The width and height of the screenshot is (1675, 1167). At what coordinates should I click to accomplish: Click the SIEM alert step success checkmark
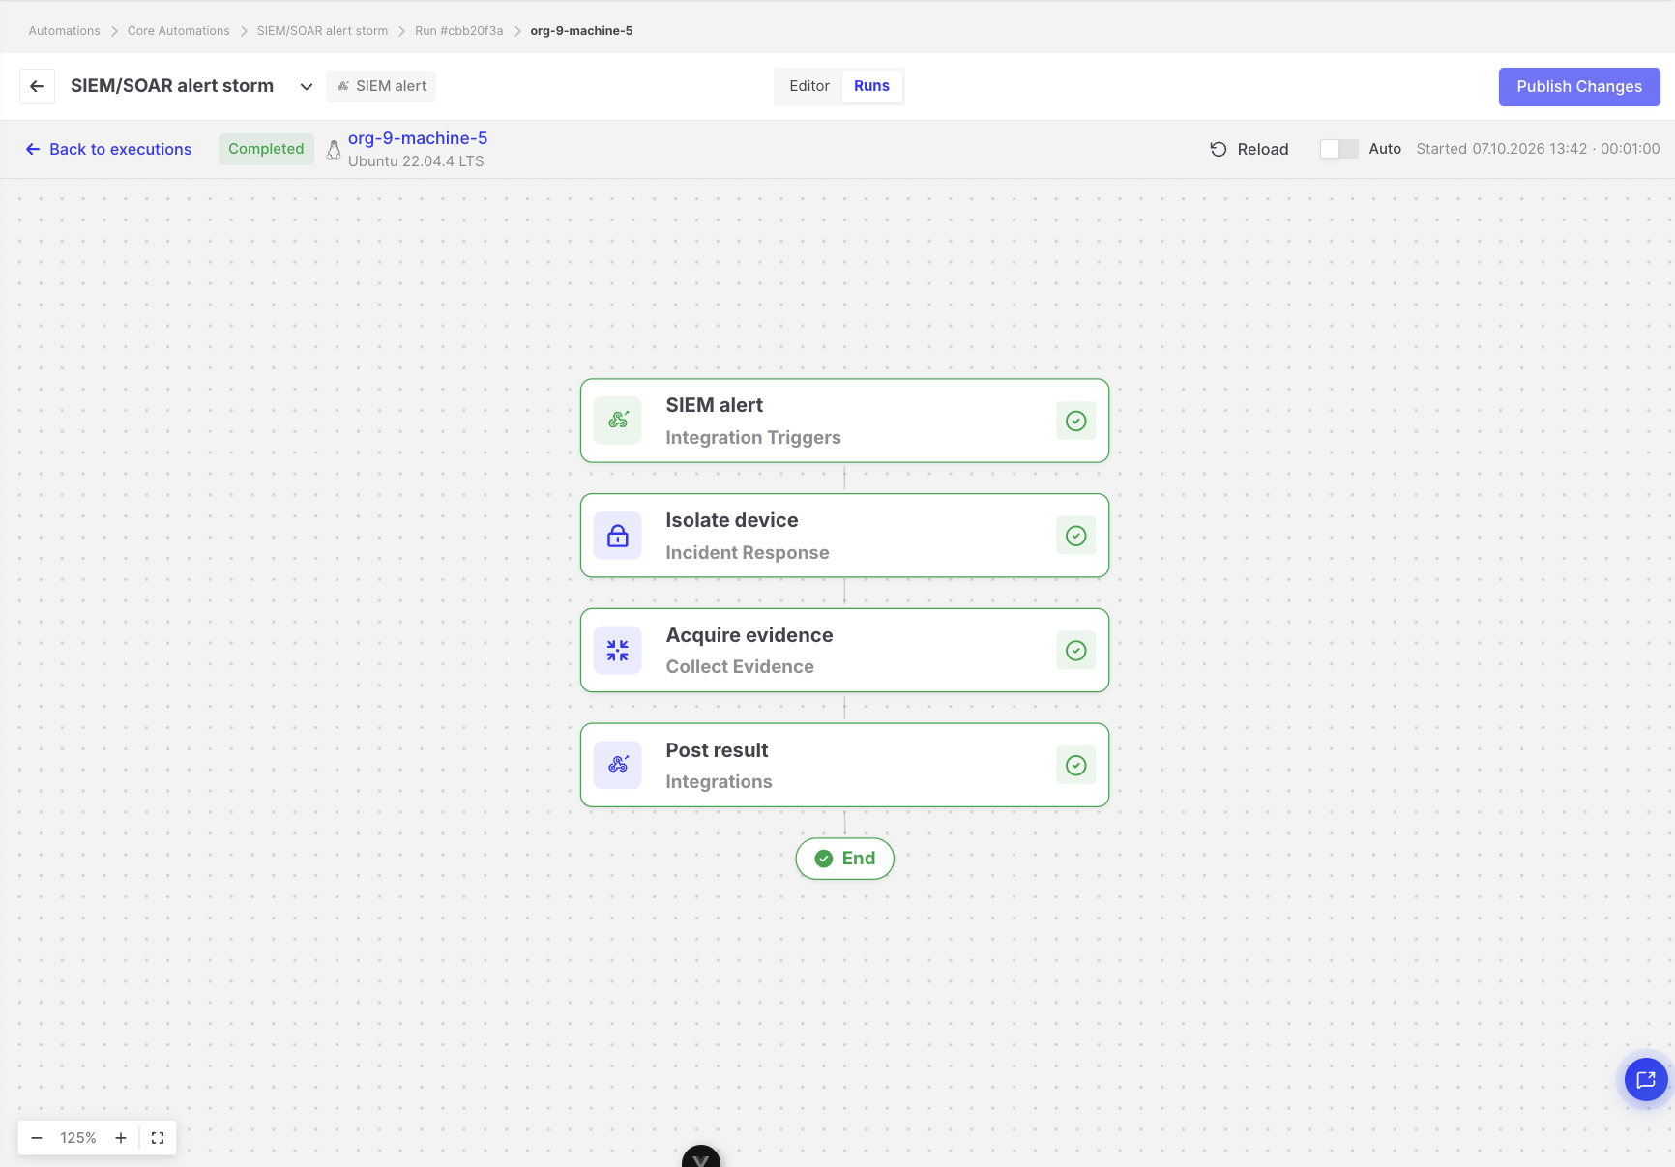pos(1076,421)
